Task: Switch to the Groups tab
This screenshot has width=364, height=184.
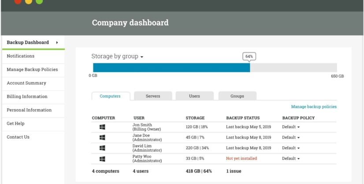Action: [x=237, y=96]
